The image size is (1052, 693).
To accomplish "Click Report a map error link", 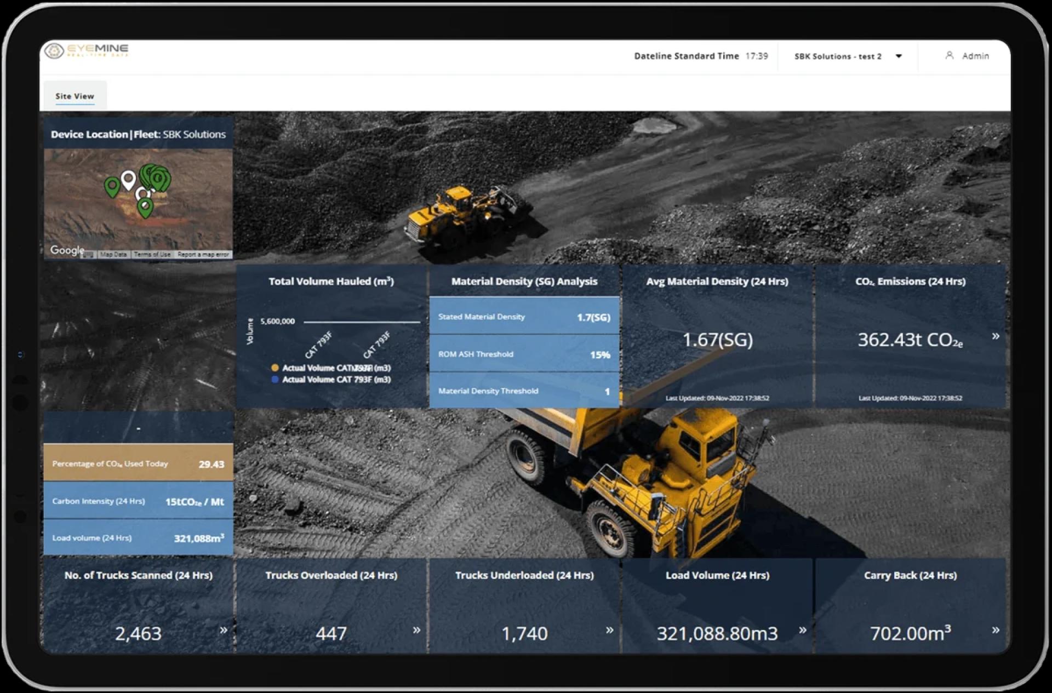I will [x=203, y=254].
